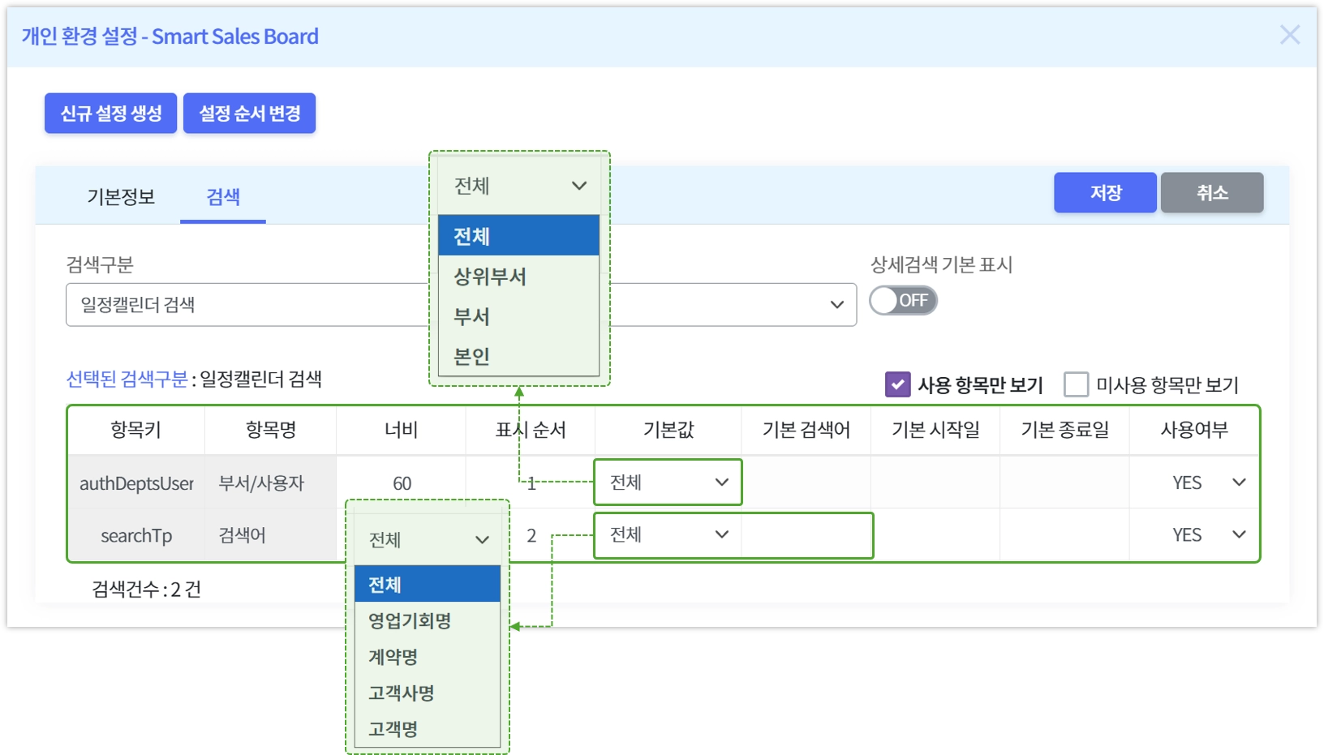Click the 설정 순서 변경 button
1324x755 pixels.
pyautogui.click(x=249, y=113)
